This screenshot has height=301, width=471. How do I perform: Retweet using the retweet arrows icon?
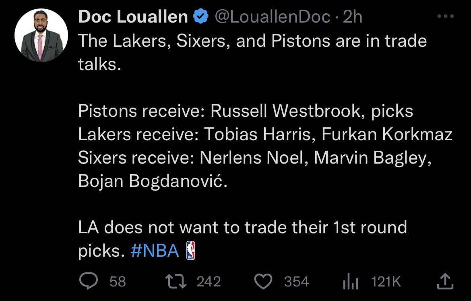tap(176, 281)
